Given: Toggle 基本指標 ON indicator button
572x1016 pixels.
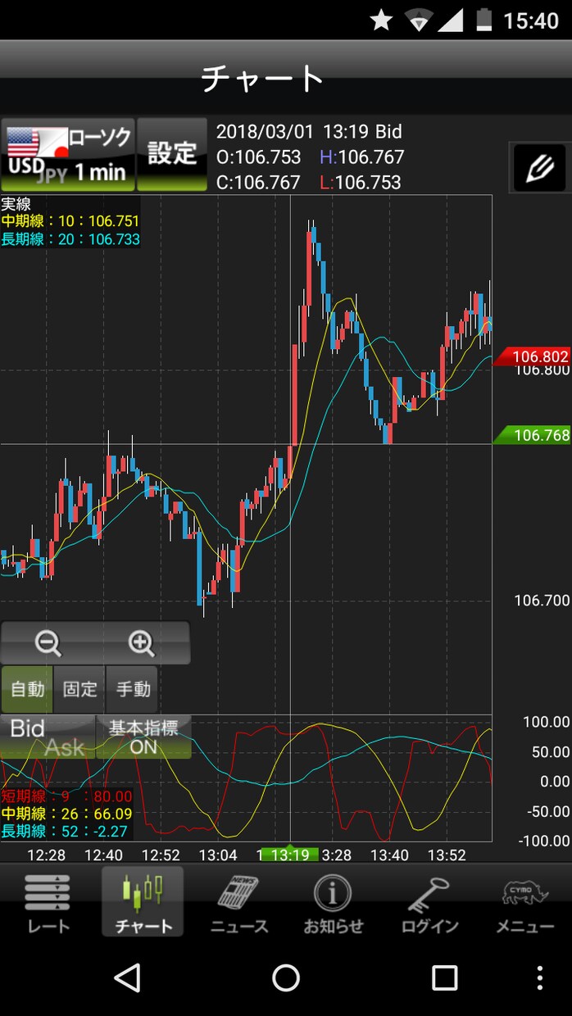Looking at the screenshot, I should tap(143, 737).
